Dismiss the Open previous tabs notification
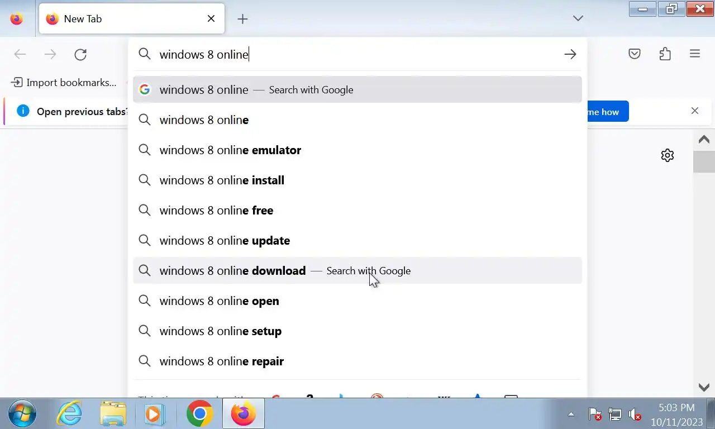The width and height of the screenshot is (715, 429). coord(695,111)
